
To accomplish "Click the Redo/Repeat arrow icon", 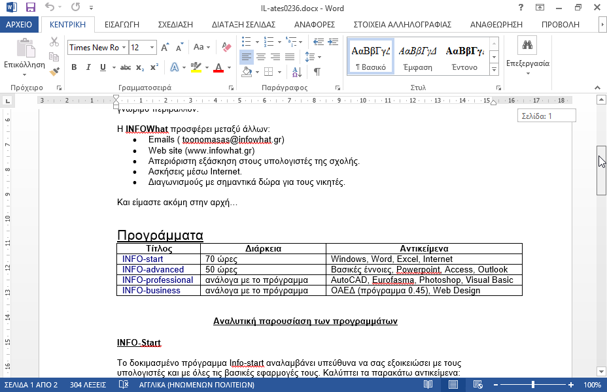I will [75, 7].
